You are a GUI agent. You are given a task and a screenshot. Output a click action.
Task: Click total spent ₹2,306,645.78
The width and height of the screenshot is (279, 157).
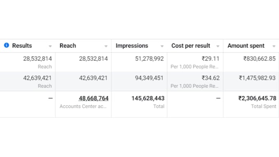click(x=257, y=98)
